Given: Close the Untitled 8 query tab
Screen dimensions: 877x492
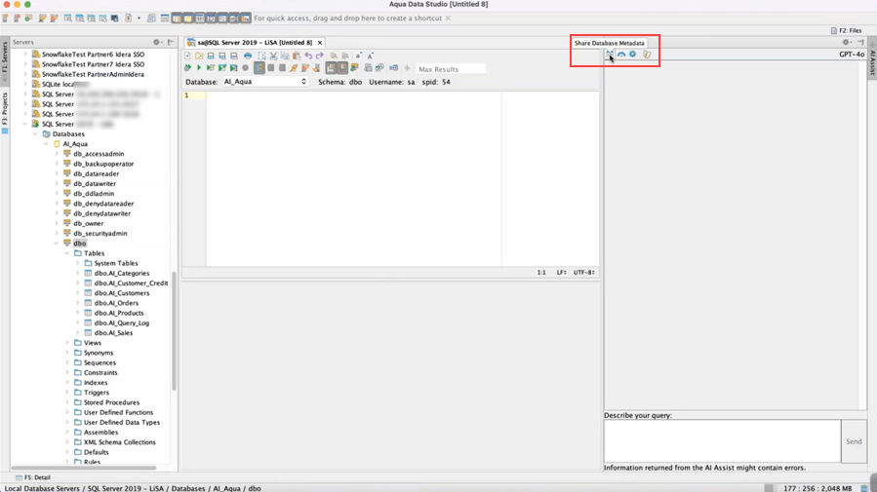Looking at the screenshot, I should (320, 43).
